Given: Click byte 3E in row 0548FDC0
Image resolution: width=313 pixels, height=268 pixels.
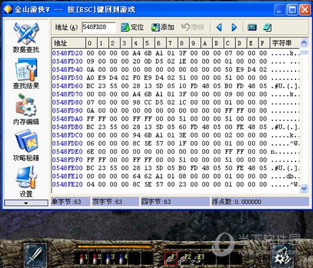Looking at the screenshot, I should tap(183, 135).
